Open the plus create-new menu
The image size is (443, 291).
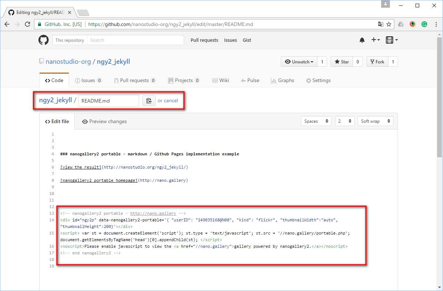click(x=376, y=40)
